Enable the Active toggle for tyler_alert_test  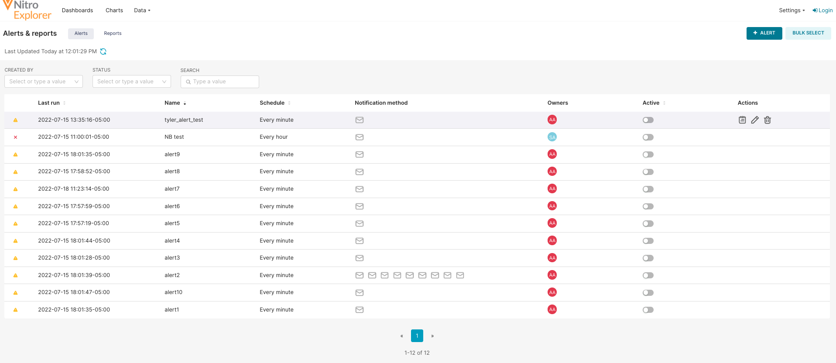pyautogui.click(x=648, y=120)
